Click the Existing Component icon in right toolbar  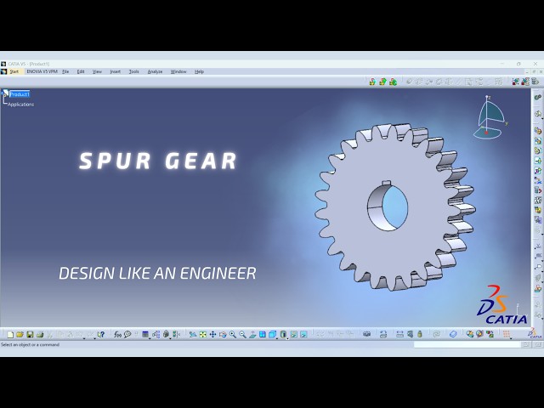coord(537,161)
